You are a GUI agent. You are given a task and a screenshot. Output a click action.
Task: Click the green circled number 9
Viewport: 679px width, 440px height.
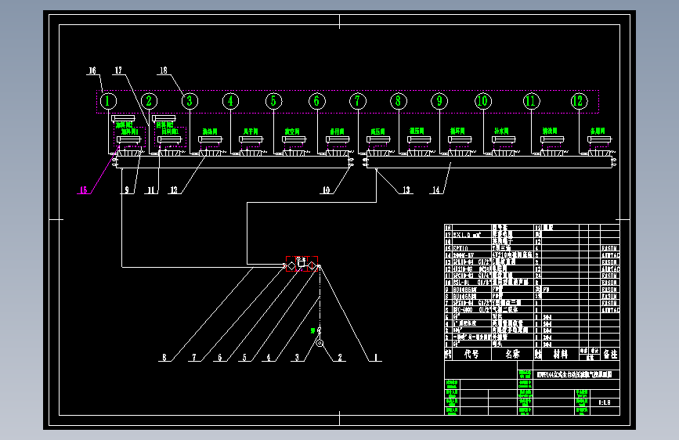point(439,101)
